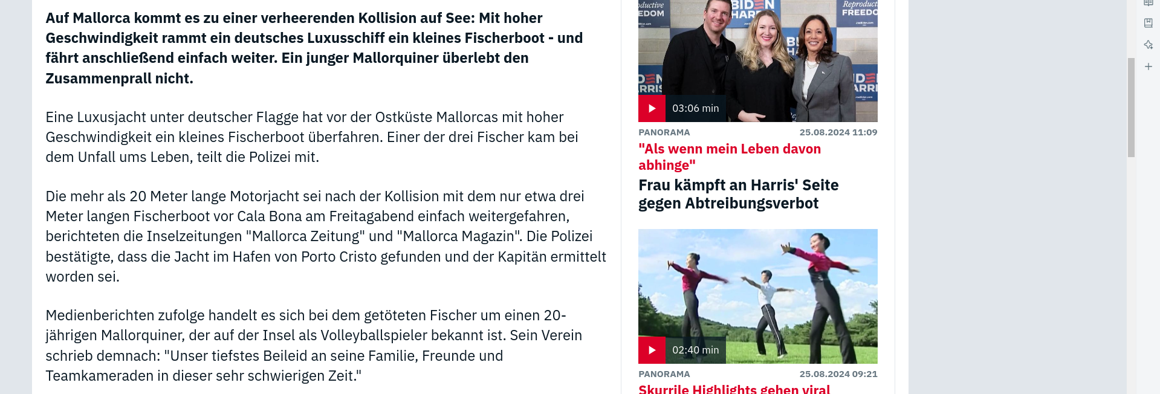Play the 03:06 min Harris video
The image size is (1160, 394).
(652, 108)
